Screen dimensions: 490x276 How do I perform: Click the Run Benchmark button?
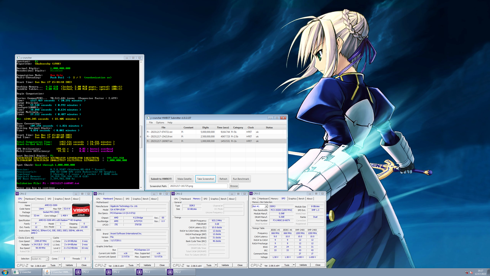241,179
